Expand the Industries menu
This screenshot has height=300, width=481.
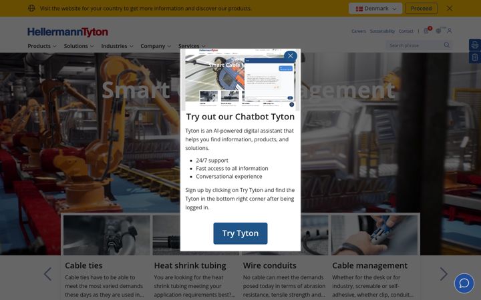tap(117, 46)
